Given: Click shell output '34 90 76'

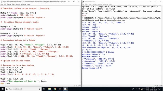Looking at the screenshot, I should pyautogui.click(x=87, y=50).
